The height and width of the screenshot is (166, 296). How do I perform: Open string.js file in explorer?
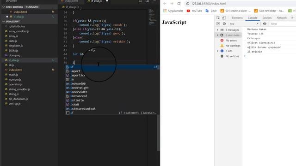[x=13, y=94]
